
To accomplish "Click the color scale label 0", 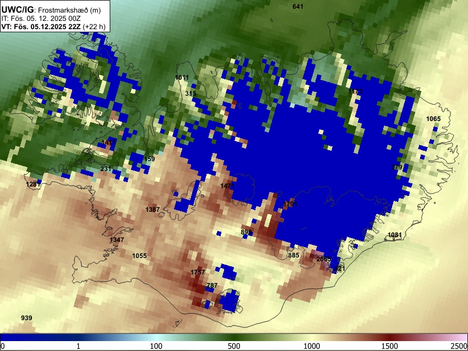I will coord(3,346).
